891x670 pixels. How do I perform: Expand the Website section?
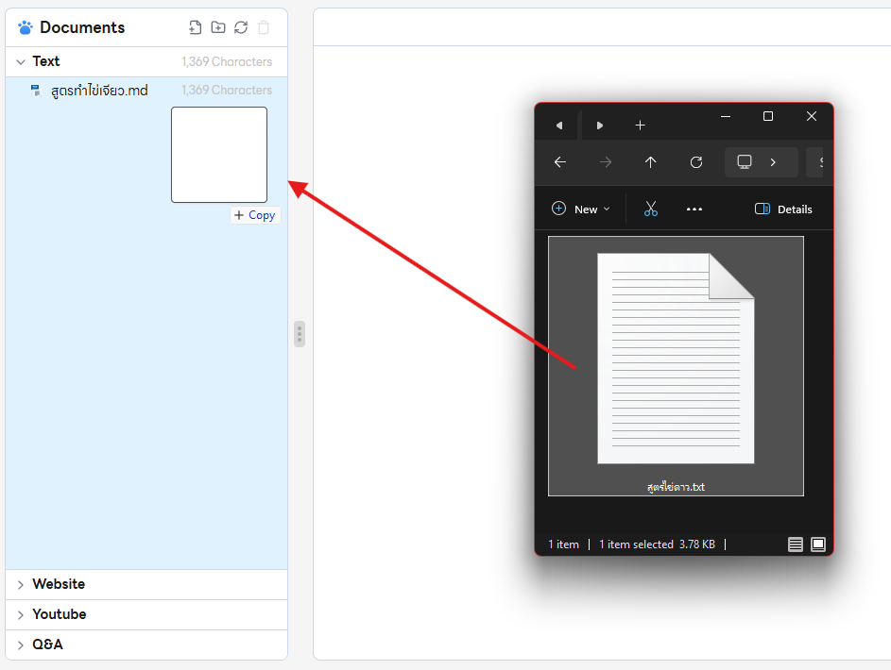pyautogui.click(x=21, y=584)
